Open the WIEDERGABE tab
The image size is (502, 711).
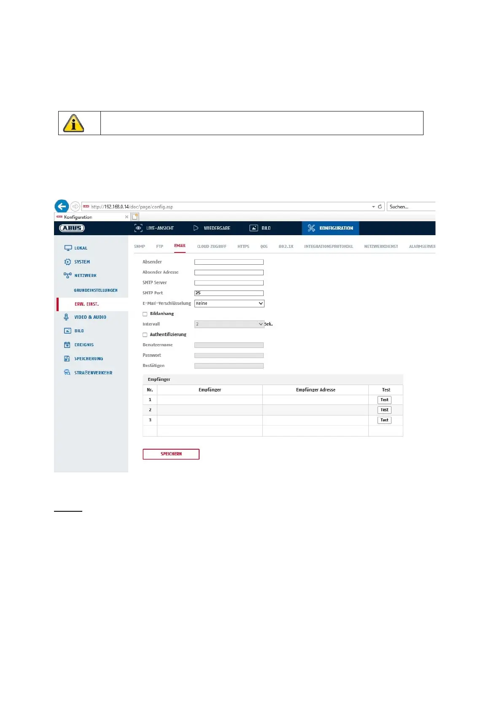coord(217,228)
